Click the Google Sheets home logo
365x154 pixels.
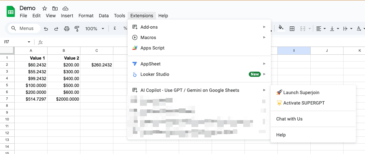tap(10, 12)
